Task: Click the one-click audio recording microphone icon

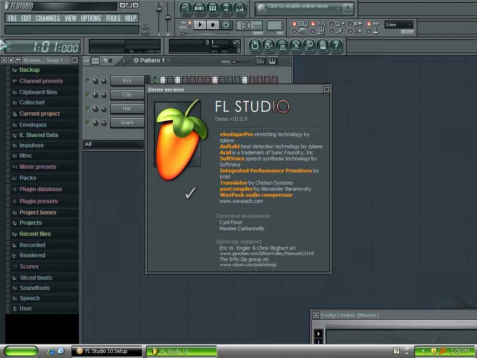Action: 309,46
